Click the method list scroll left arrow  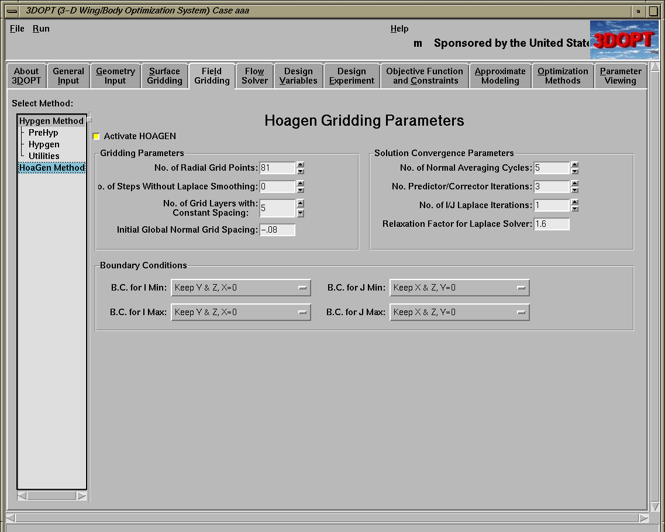click(x=22, y=496)
